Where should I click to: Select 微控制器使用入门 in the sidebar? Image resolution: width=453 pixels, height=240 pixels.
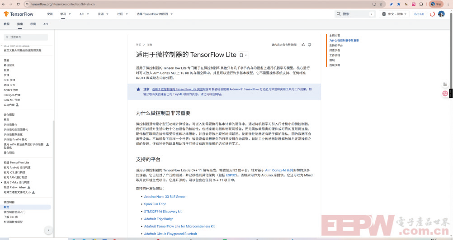tap(14, 212)
